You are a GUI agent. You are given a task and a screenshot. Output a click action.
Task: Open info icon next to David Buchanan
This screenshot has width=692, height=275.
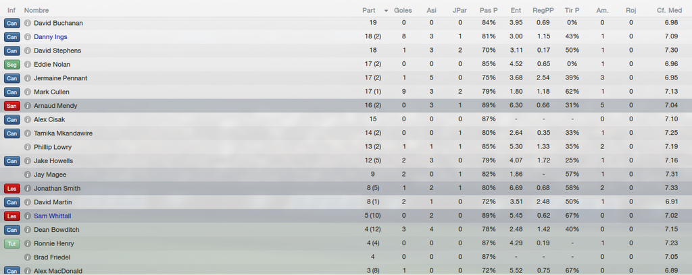point(28,23)
